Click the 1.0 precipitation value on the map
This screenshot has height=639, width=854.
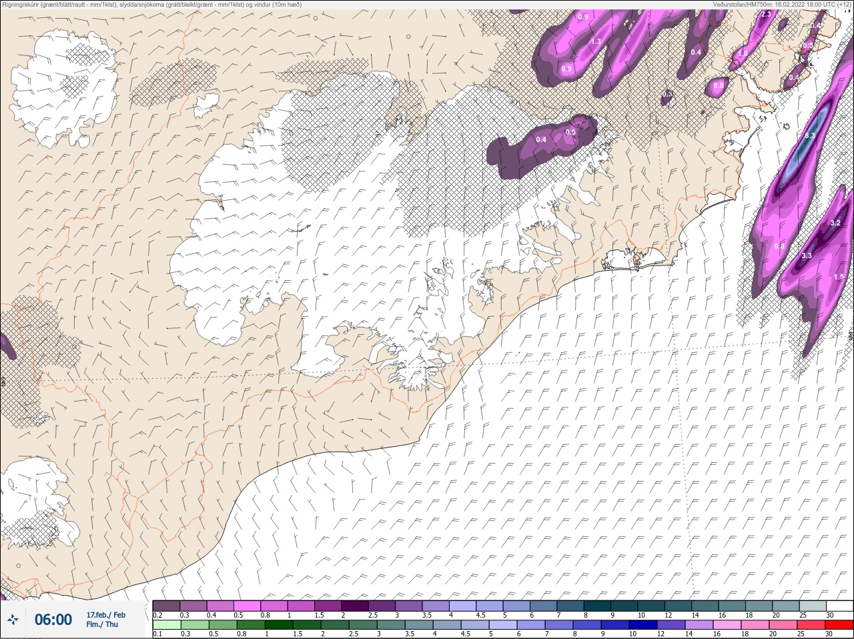(743, 53)
